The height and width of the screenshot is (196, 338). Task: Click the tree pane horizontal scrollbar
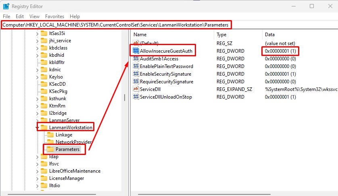pos(52,194)
